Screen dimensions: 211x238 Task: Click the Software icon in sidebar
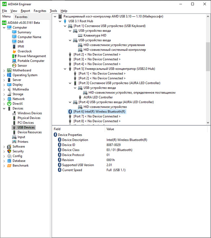pyautogui.click(x=9, y=146)
